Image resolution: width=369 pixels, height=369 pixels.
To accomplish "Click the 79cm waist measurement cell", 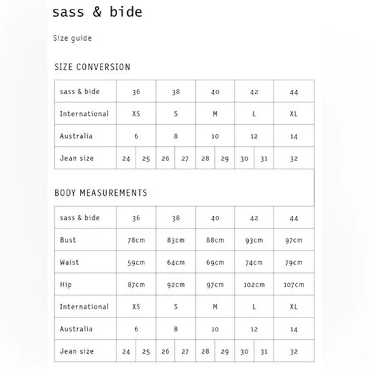I will click(294, 262).
